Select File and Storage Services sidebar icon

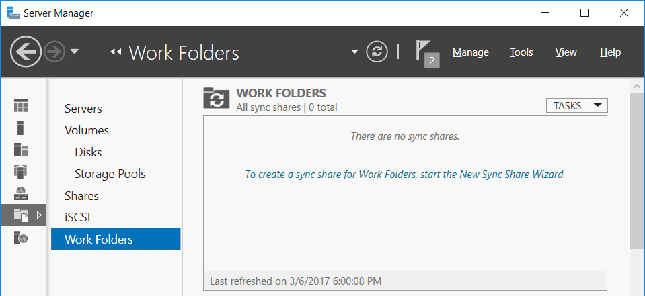click(x=21, y=215)
